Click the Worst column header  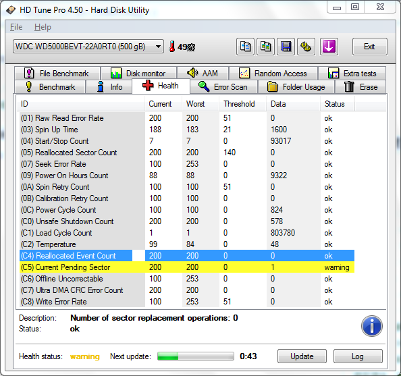pyautogui.click(x=200, y=104)
